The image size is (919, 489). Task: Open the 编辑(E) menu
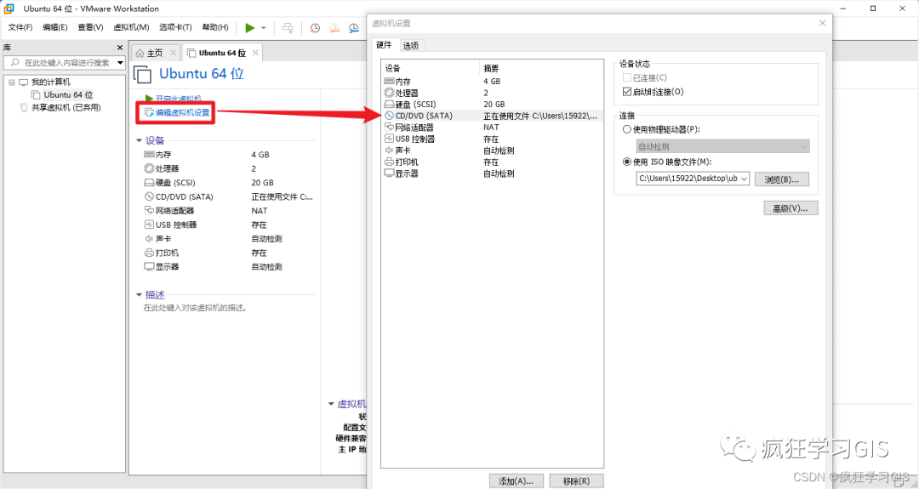(x=55, y=27)
